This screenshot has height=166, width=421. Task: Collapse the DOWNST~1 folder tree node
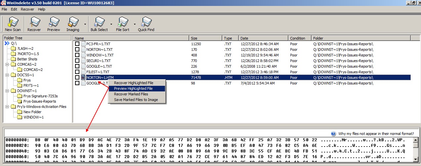pyautogui.click(x=7, y=91)
